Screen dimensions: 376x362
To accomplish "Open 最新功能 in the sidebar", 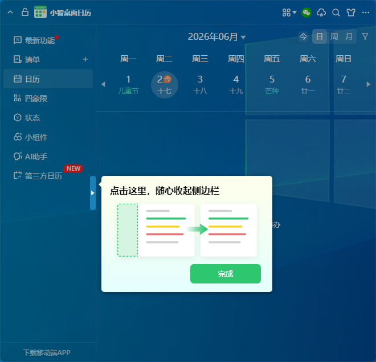I will (x=48, y=40).
